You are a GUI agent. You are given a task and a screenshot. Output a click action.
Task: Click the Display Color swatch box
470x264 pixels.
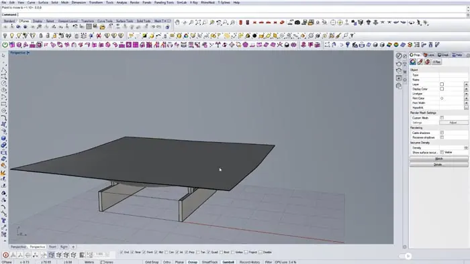pos(442,89)
